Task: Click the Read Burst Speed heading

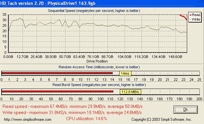Action: [x=99, y=85]
